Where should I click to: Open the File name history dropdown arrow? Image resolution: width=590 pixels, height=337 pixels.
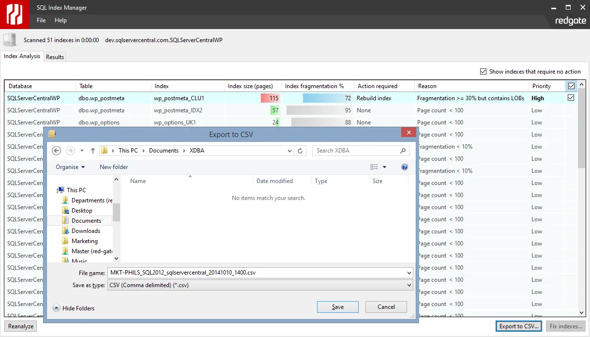(409, 273)
